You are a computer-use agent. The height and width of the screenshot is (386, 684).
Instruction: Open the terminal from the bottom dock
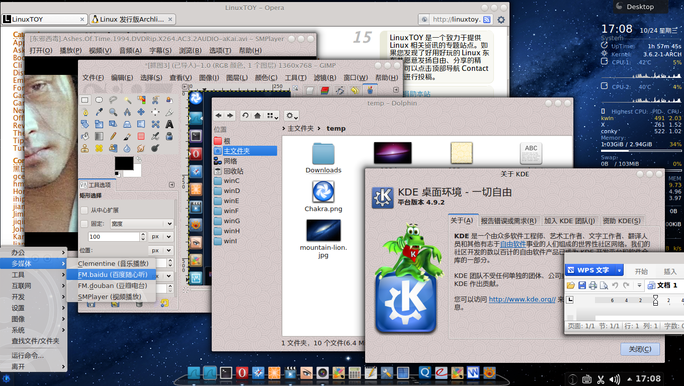click(x=226, y=372)
